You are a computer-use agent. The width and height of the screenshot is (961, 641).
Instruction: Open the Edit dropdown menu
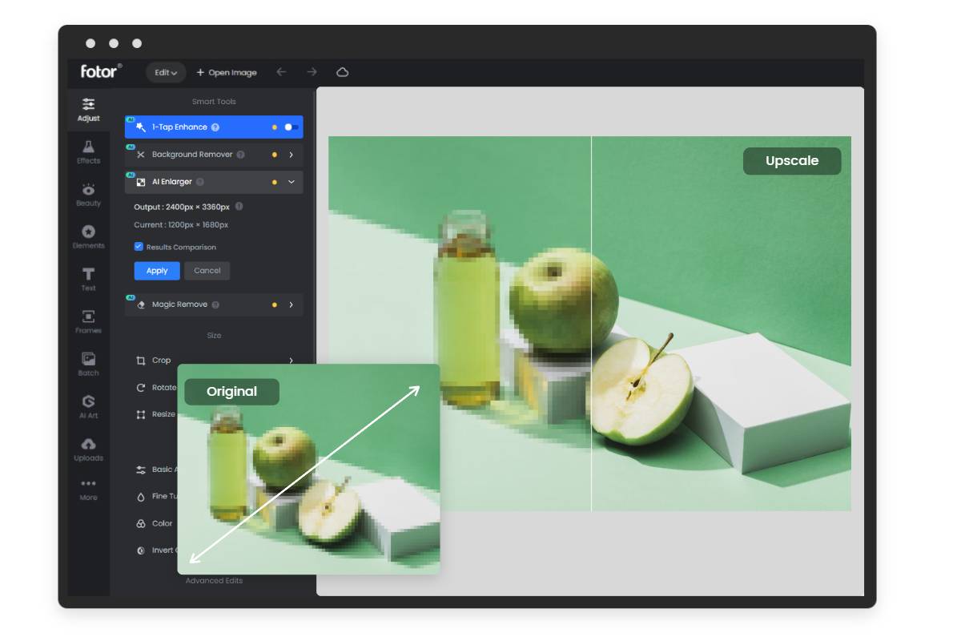[166, 72]
